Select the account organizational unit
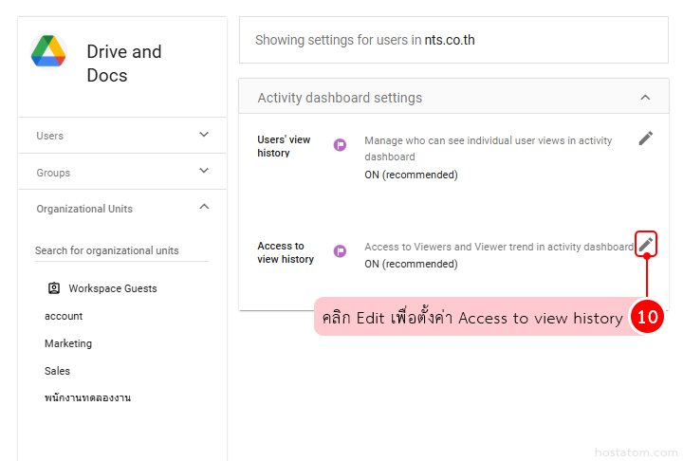The image size is (683, 461). [64, 316]
